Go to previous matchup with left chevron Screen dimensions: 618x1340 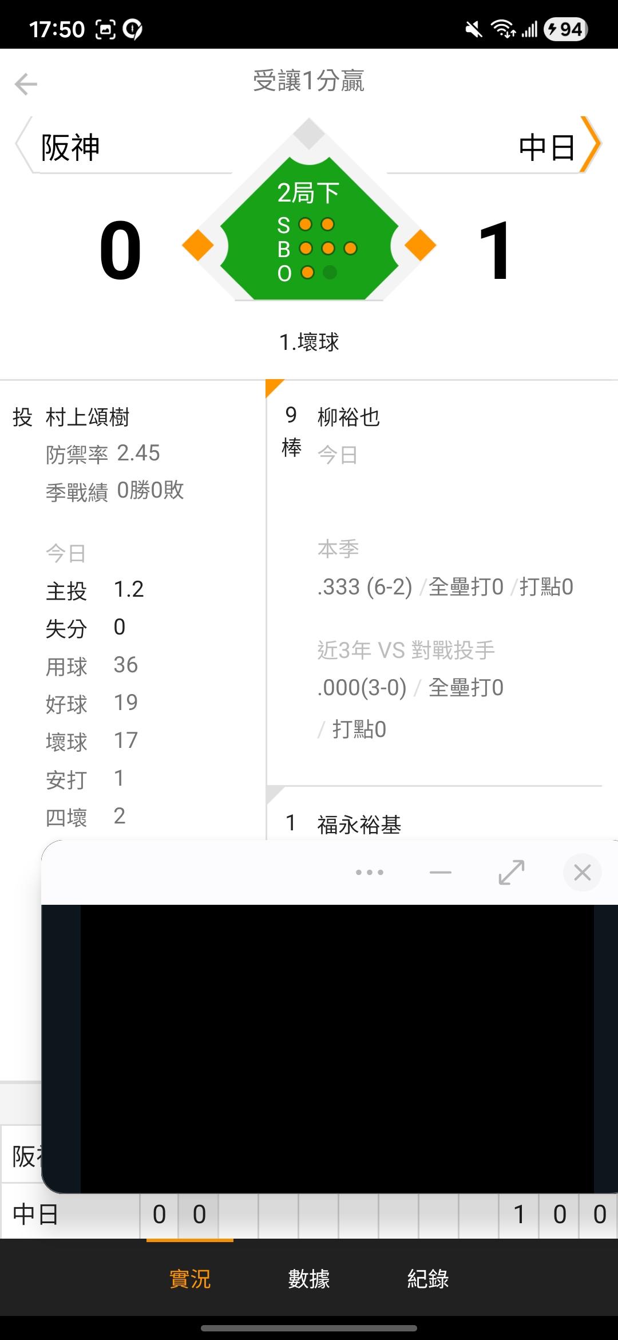coord(23,144)
